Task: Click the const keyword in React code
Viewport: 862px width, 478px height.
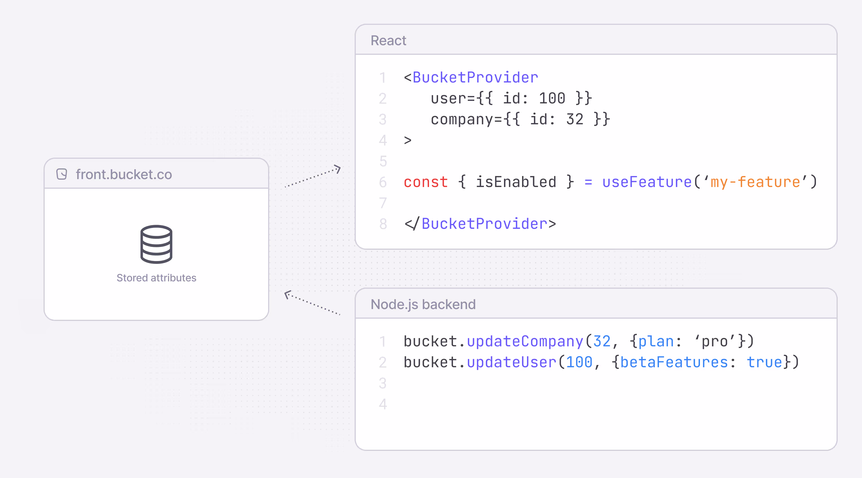Action: 426,182
